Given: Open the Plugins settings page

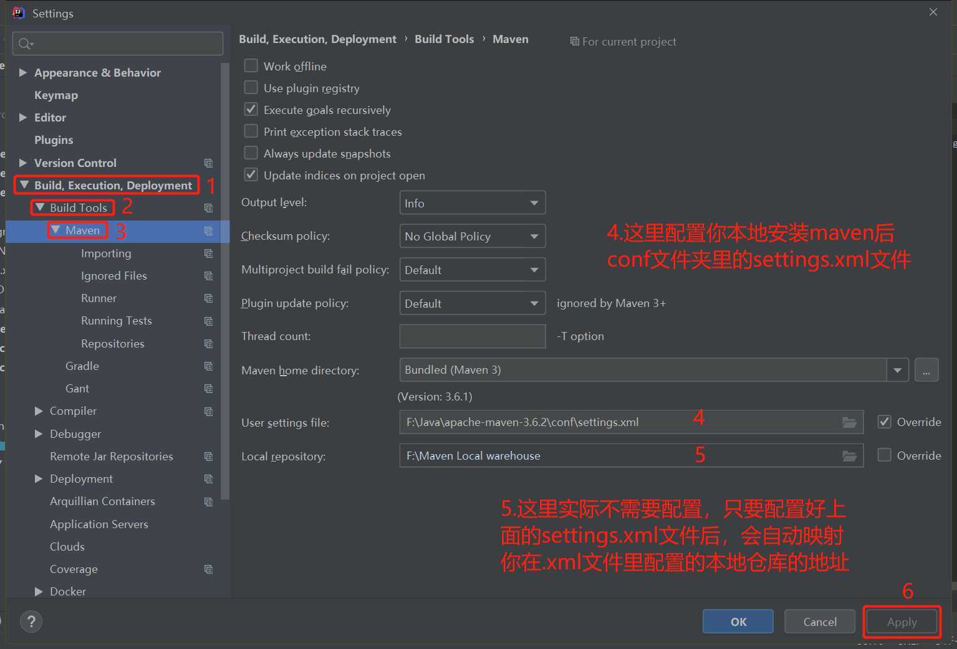Looking at the screenshot, I should [54, 140].
